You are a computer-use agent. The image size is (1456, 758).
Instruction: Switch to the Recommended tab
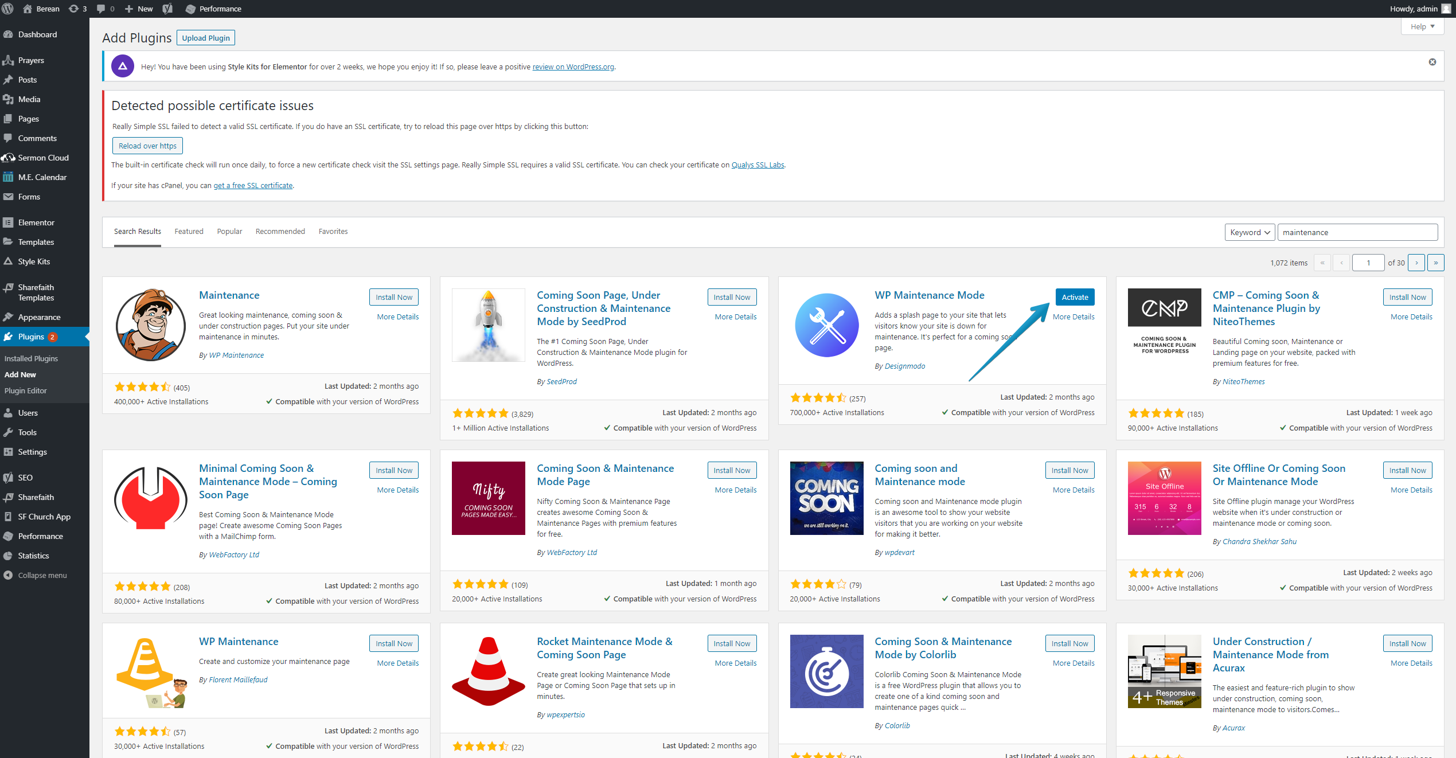click(280, 231)
